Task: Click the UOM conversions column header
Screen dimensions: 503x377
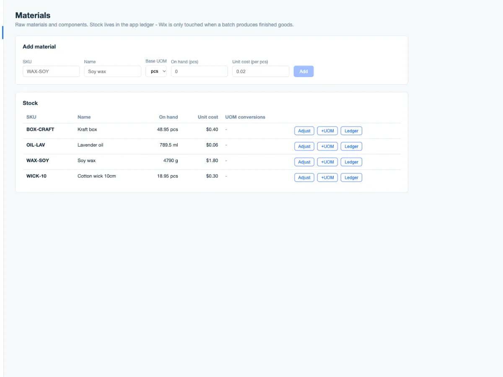Action: point(245,117)
